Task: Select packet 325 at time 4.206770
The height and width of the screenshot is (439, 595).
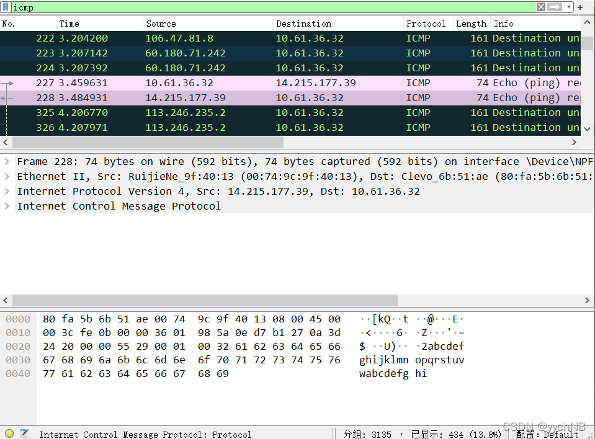Action: (290, 113)
